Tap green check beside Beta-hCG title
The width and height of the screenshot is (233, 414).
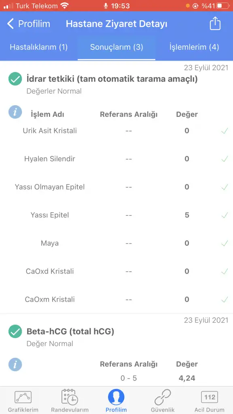click(15, 332)
